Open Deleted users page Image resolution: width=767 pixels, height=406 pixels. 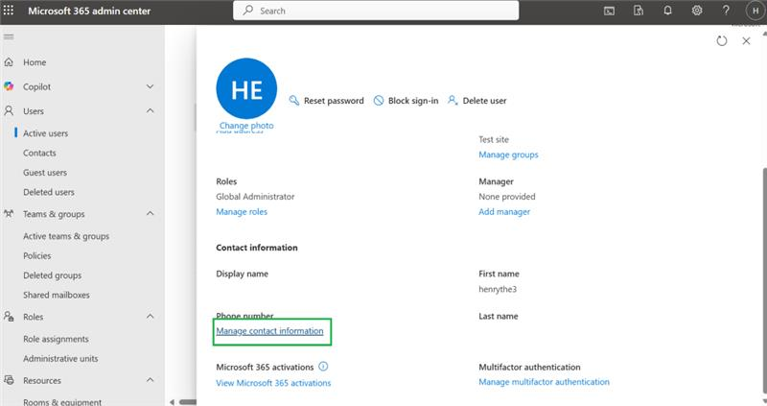[49, 192]
